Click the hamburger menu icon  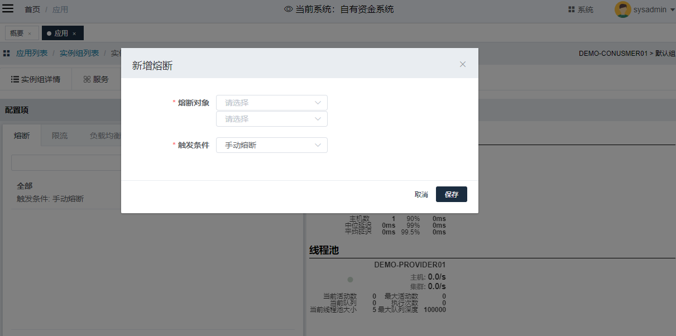(8, 9)
